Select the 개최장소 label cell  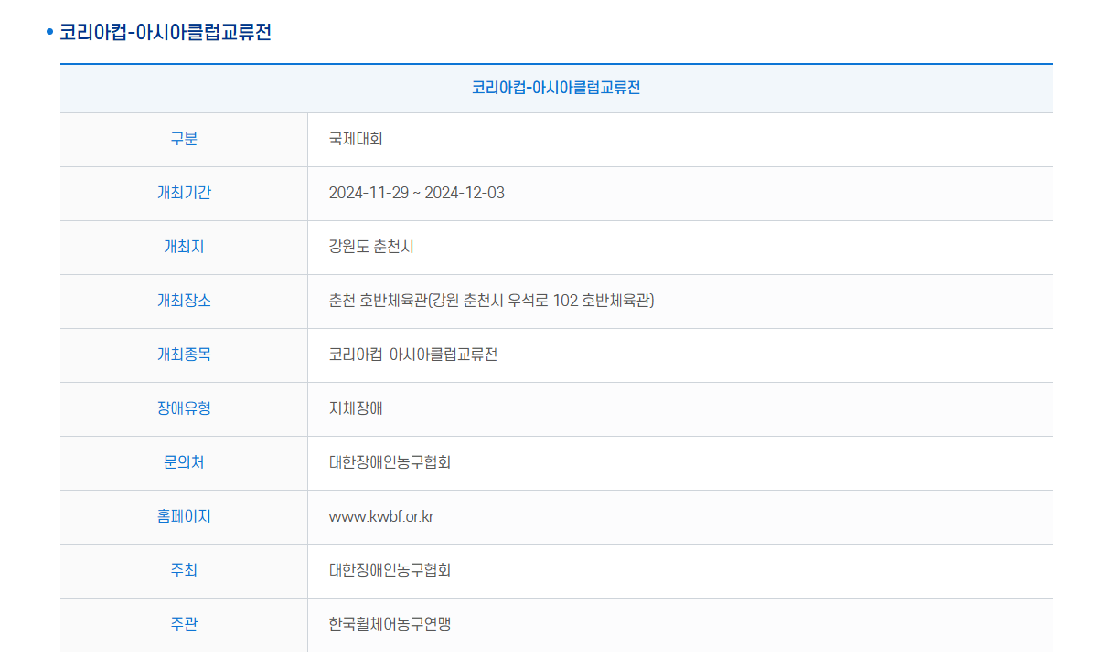[x=184, y=302]
